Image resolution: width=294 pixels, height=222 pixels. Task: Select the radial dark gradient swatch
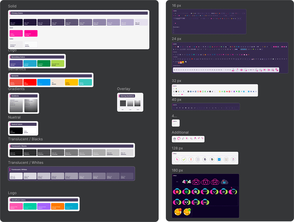tap(31, 106)
